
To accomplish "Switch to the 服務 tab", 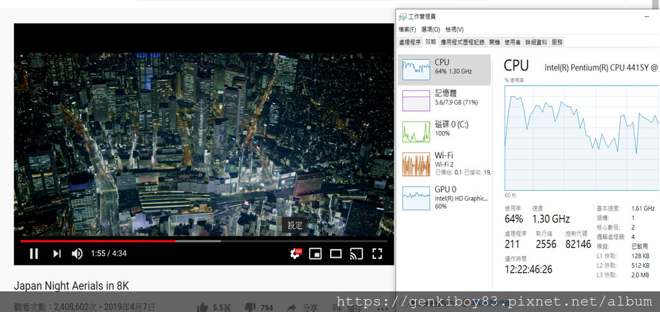I will 557,42.
